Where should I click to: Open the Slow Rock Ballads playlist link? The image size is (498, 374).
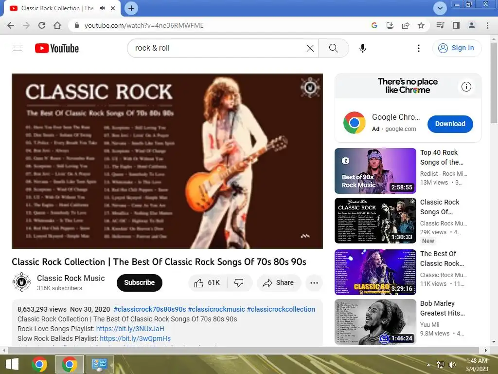tap(135, 339)
